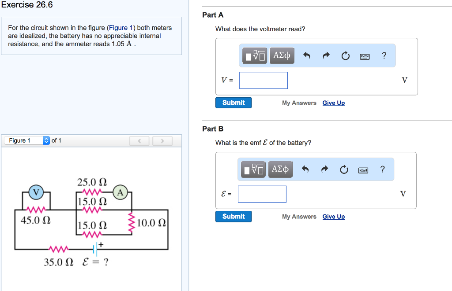Image resolution: width=452 pixels, height=291 pixels.
Task: Click the previous figure navigation arrow
Action: pos(139,140)
